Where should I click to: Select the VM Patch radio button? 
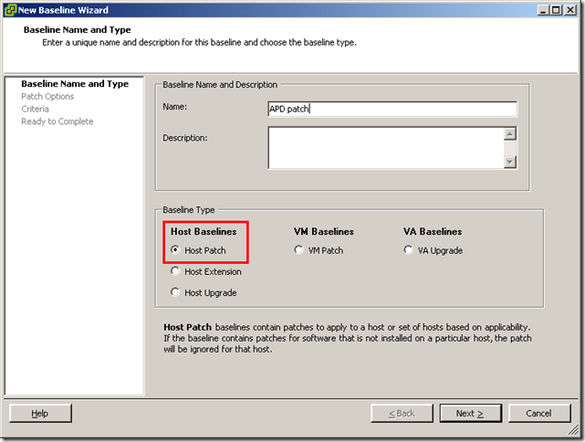(299, 250)
